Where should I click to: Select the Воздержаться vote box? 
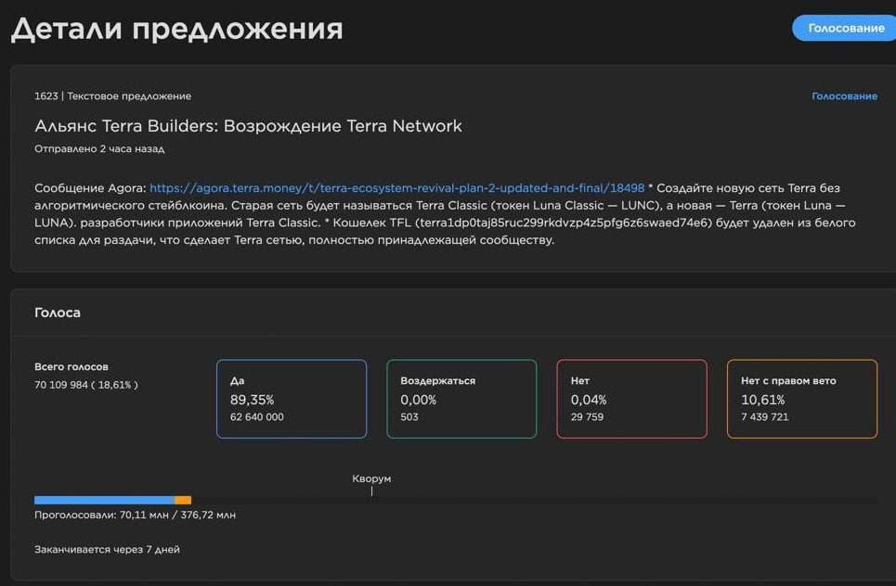pos(461,399)
